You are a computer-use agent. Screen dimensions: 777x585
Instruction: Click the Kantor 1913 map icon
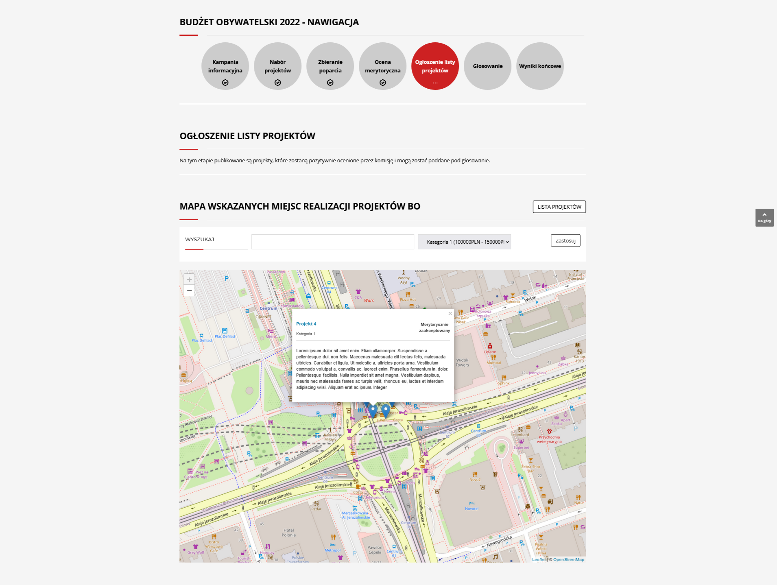(580, 351)
